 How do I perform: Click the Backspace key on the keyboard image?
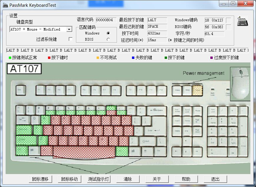tap(157, 110)
